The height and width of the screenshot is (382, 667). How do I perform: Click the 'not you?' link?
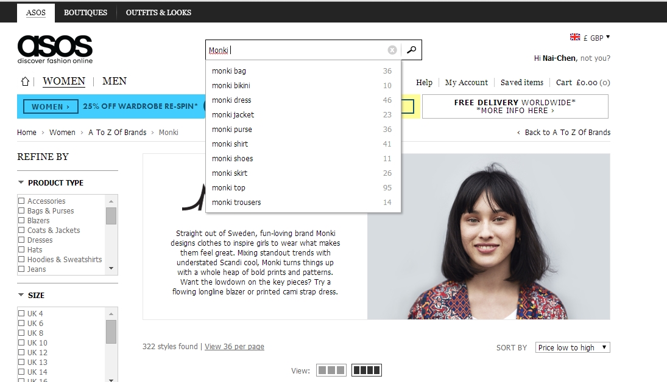[x=595, y=58]
